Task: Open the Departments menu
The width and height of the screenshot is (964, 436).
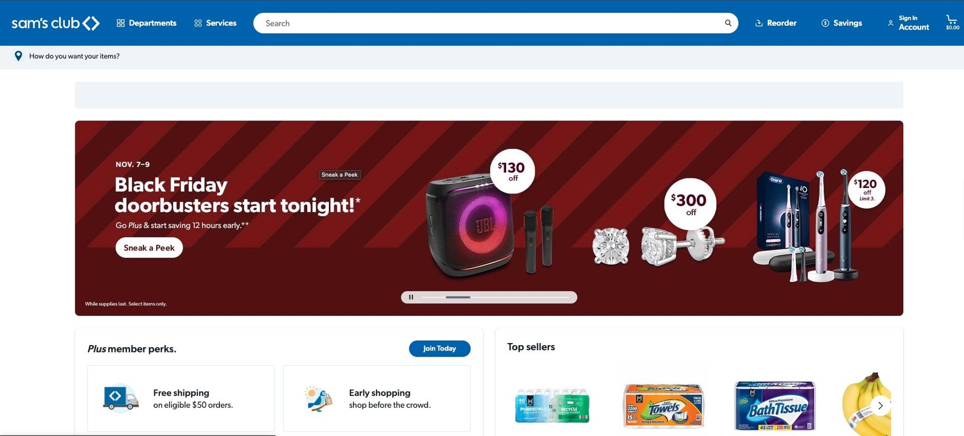Action: point(147,23)
